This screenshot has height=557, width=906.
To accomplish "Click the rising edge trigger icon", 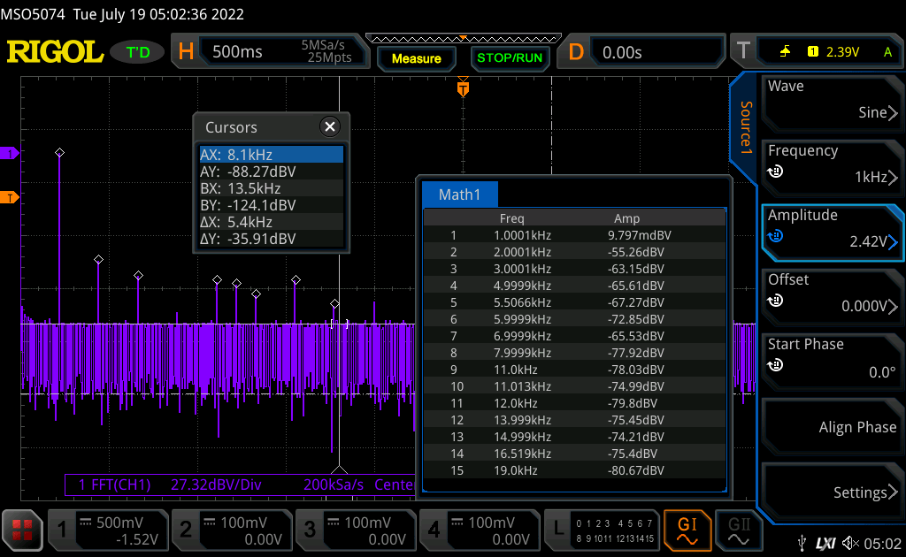I will tap(785, 52).
